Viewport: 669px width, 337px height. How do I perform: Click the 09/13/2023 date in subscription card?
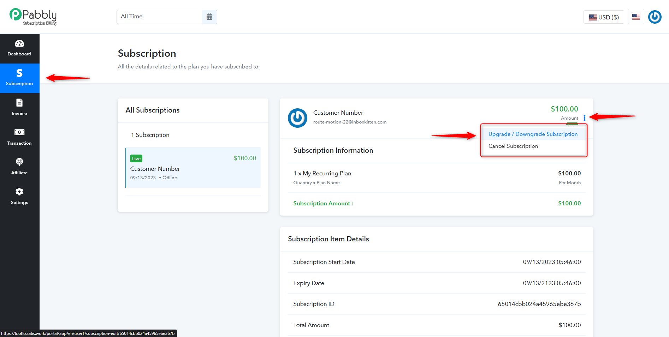[x=143, y=178]
